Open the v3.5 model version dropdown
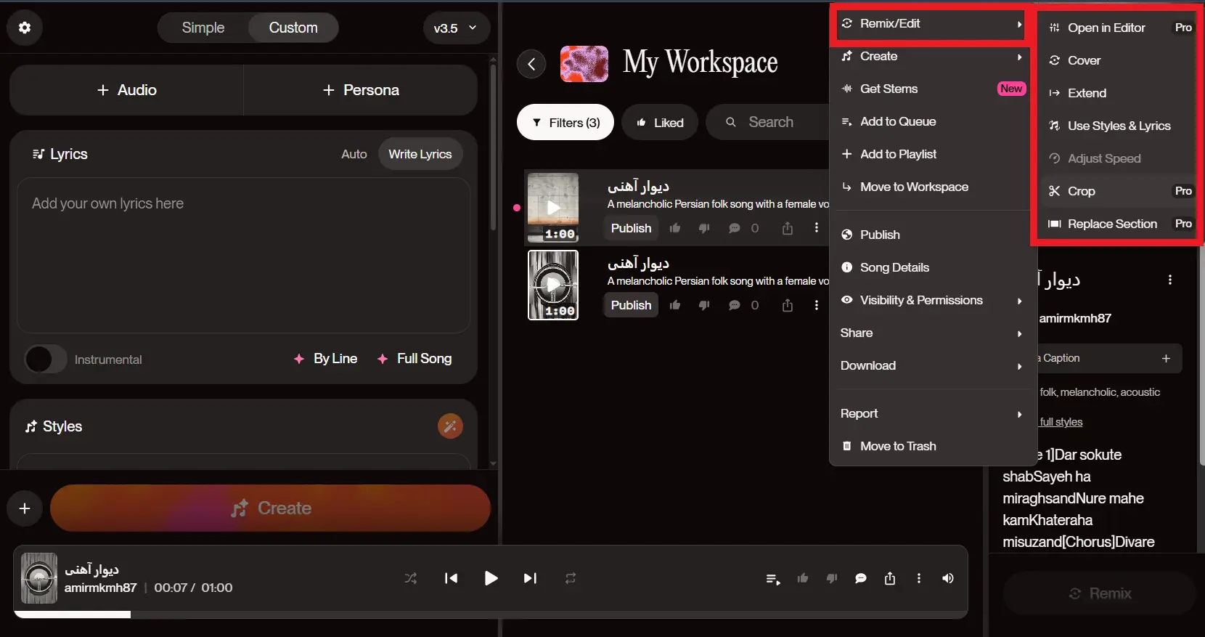Screen dimensions: 1205x637 click(455, 28)
